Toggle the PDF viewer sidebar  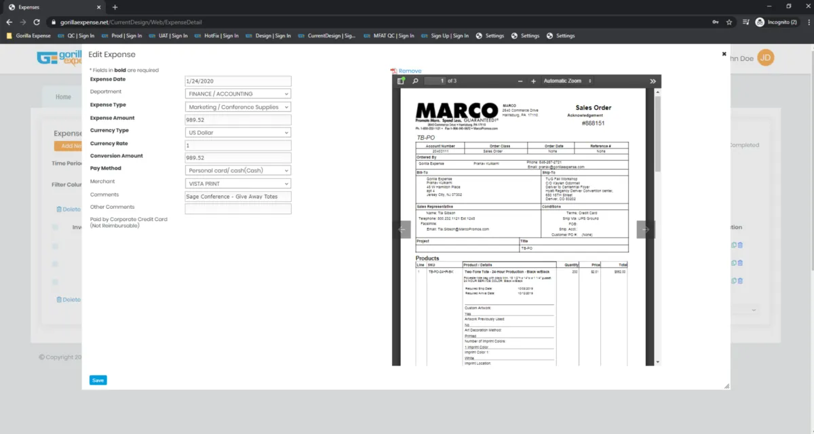point(401,81)
